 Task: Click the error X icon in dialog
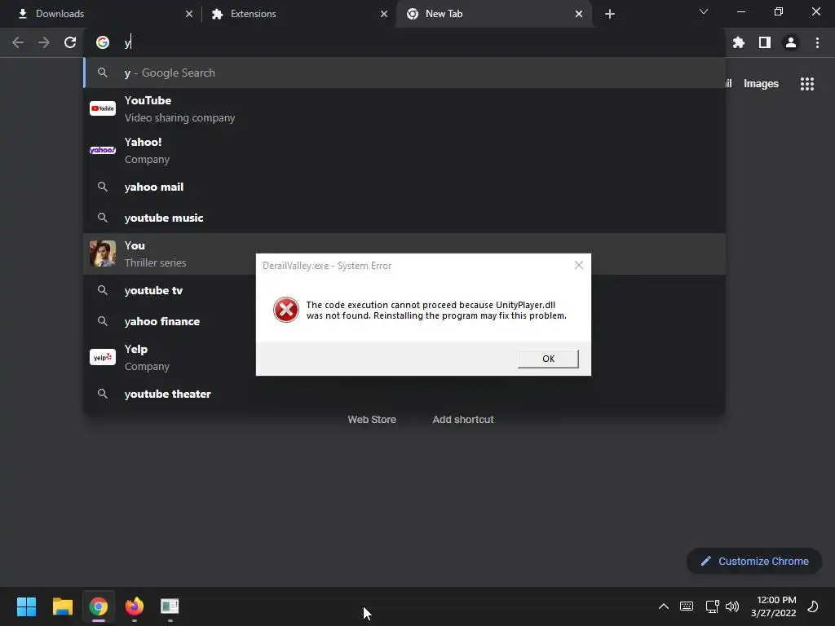(286, 310)
